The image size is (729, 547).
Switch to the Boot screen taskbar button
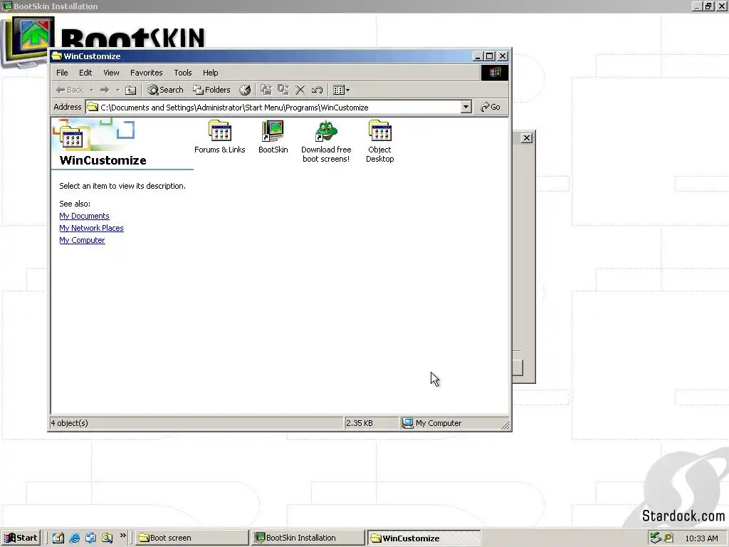pyautogui.click(x=192, y=538)
